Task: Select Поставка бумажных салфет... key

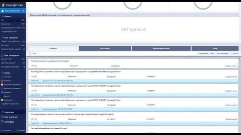Action: click(13, 28)
